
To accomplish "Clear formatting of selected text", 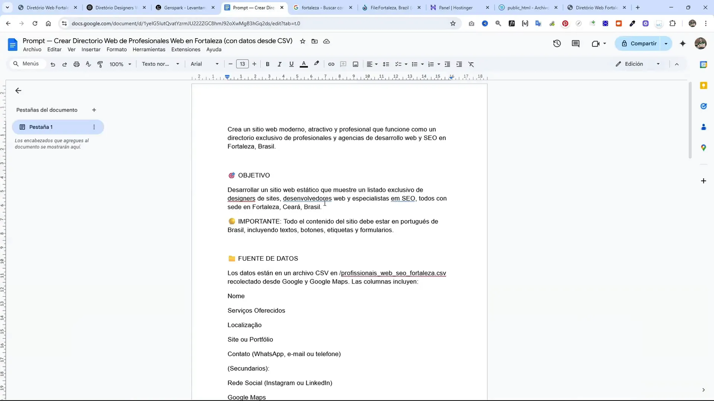I will (x=471, y=64).
